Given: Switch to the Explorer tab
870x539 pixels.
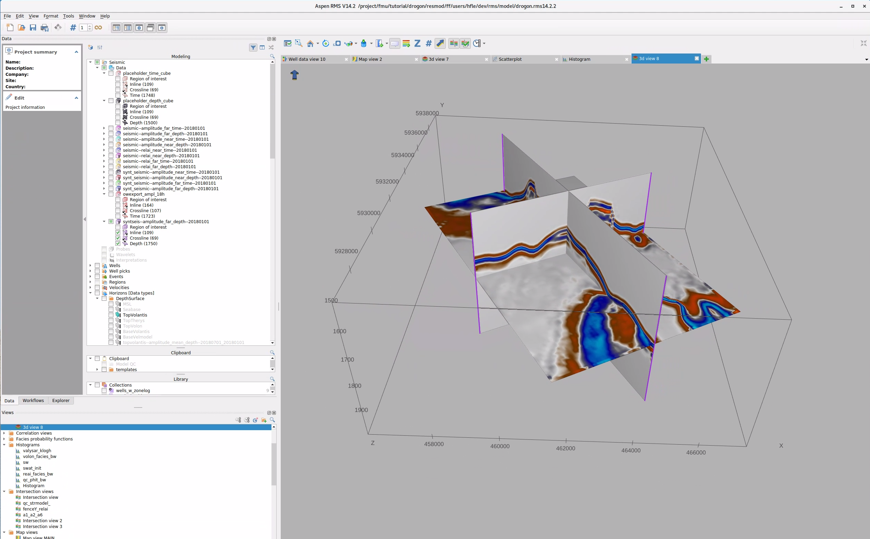Looking at the screenshot, I should point(60,400).
